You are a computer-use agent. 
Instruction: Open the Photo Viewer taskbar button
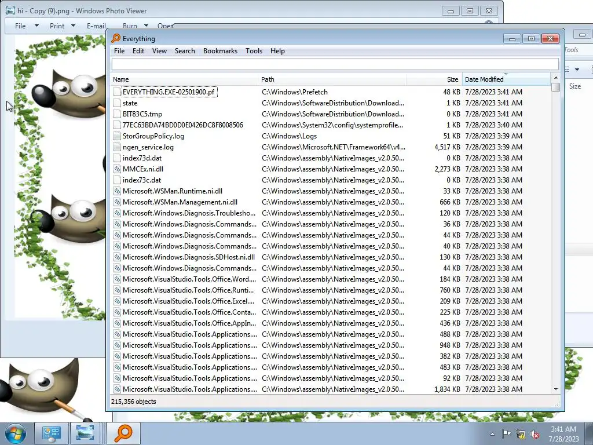click(86, 433)
